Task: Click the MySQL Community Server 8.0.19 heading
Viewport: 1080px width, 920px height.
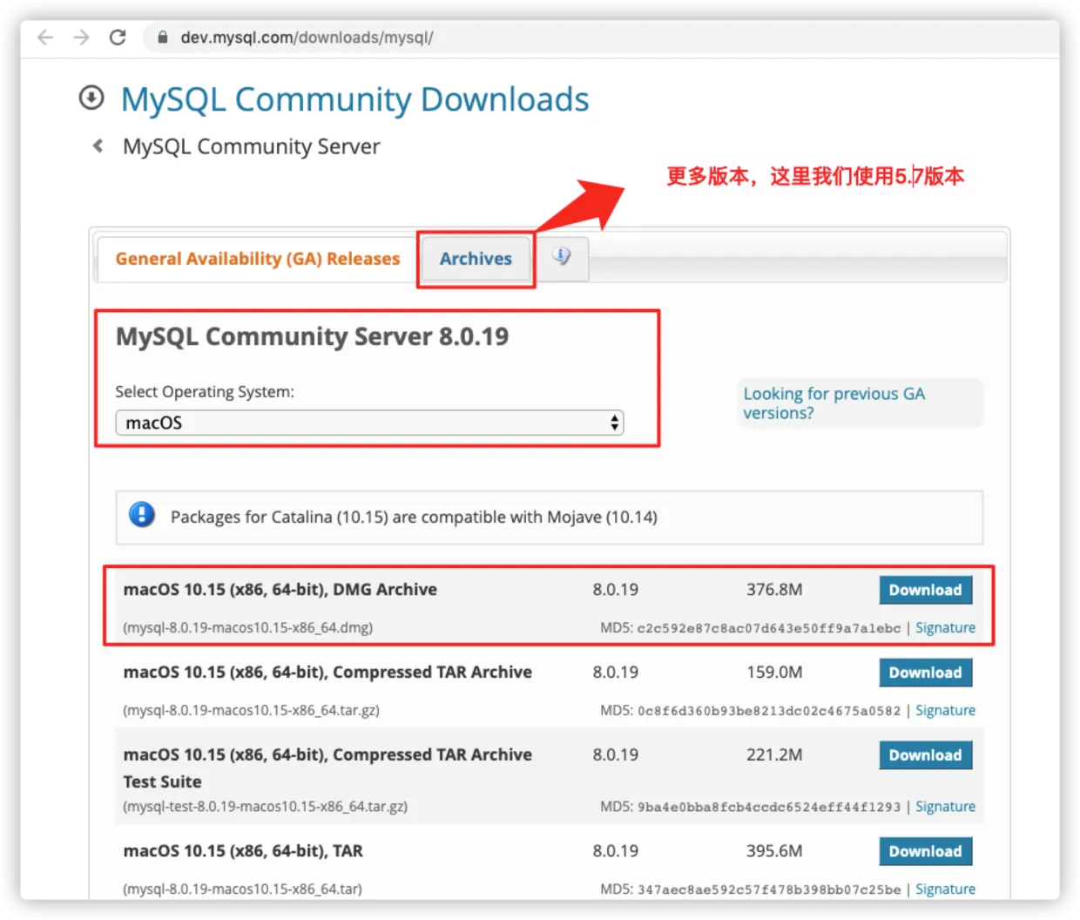Action: point(312,336)
